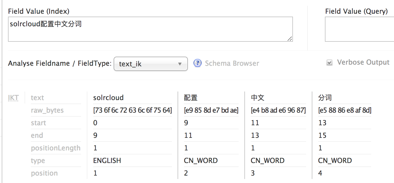
Task: Click the type row label
Action: [x=38, y=161]
